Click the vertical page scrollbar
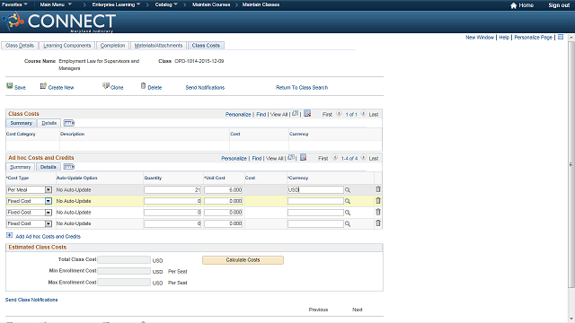Viewport: 575px width, 323px height. click(x=571, y=165)
